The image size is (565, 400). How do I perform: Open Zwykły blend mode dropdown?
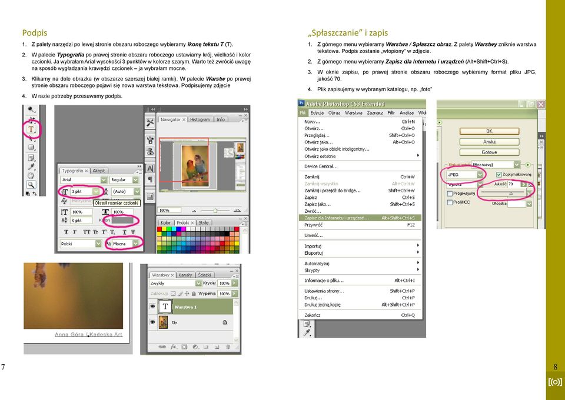point(198,284)
